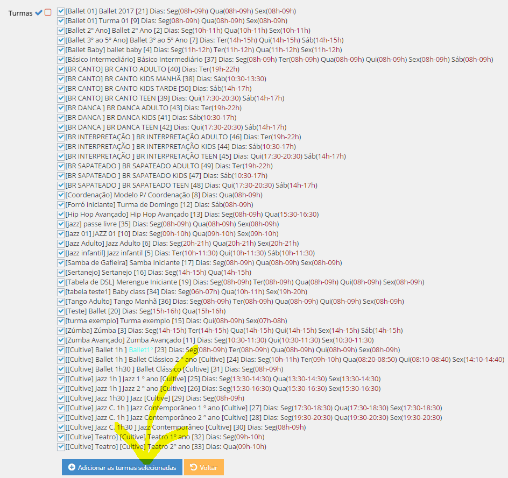Click the Hip Hop Avançado [13] label

pyautogui.click(x=192, y=214)
